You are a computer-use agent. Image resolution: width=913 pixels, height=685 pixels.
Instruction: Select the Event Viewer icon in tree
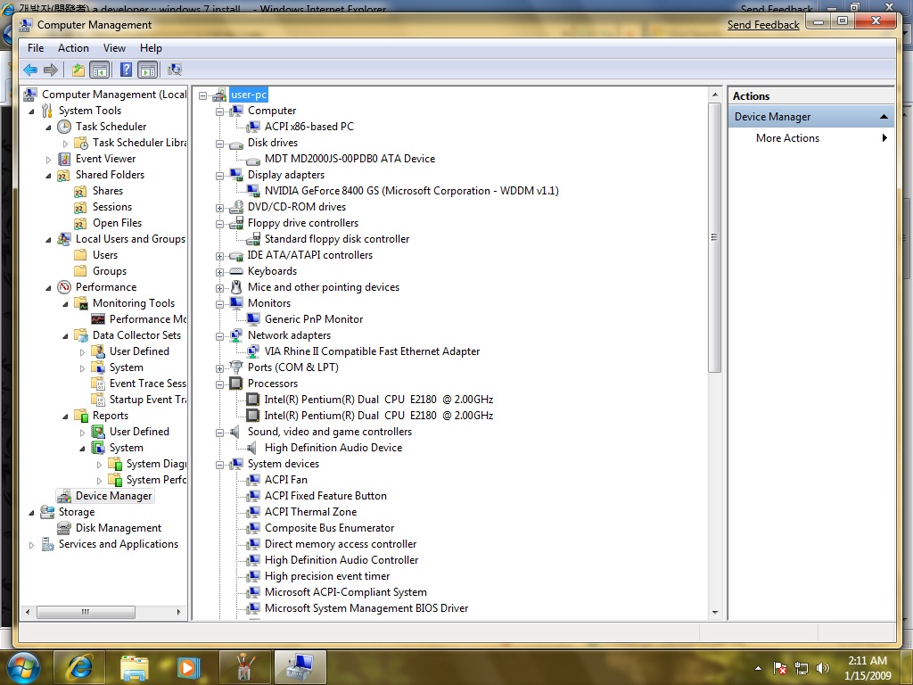[64, 159]
